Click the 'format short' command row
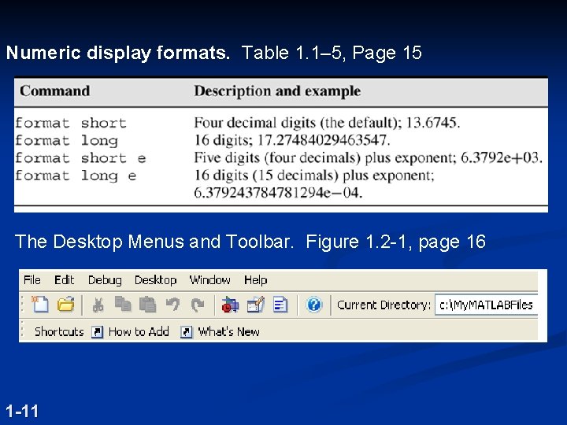The image size is (567, 425). tap(281, 123)
